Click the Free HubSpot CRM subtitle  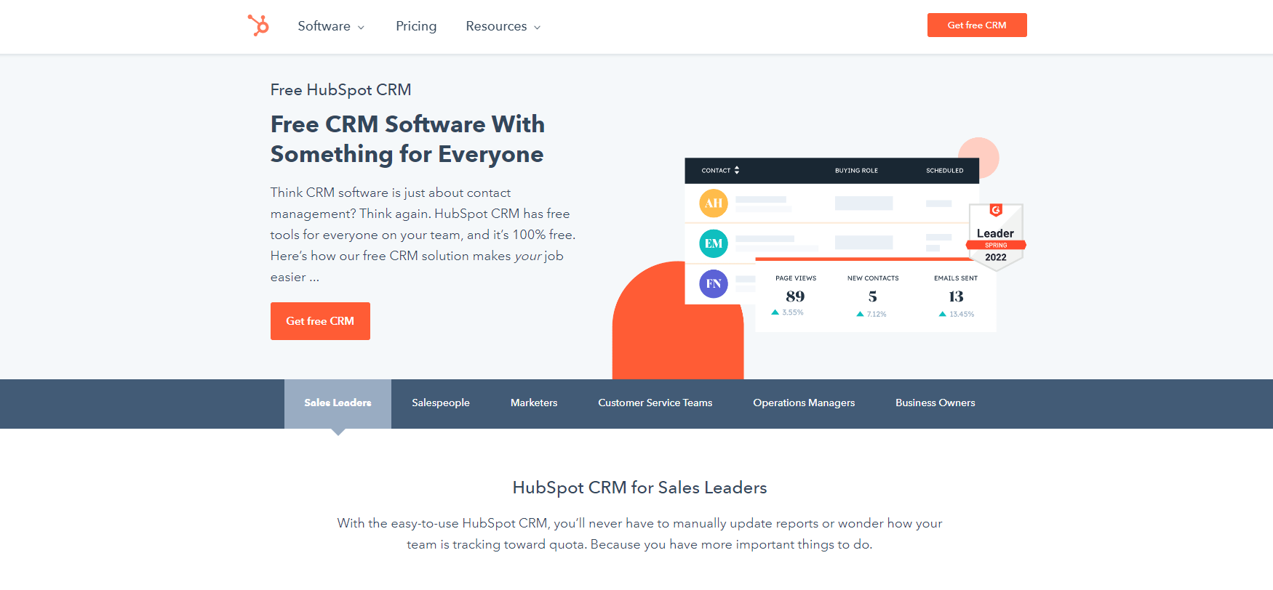pyautogui.click(x=341, y=90)
